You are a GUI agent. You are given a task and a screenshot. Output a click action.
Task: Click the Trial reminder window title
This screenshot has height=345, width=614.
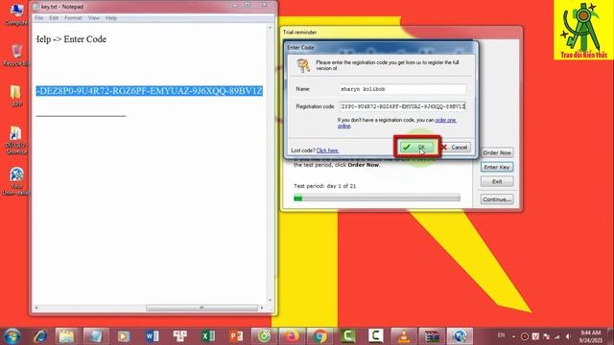[x=300, y=32]
